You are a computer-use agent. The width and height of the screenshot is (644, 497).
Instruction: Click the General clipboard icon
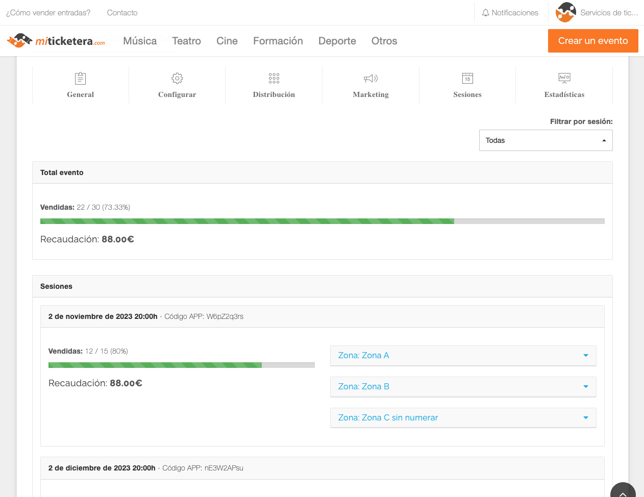click(80, 79)
